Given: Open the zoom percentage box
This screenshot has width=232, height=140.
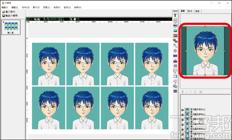Looking at the screenshot, I should (x=60, y=19).
